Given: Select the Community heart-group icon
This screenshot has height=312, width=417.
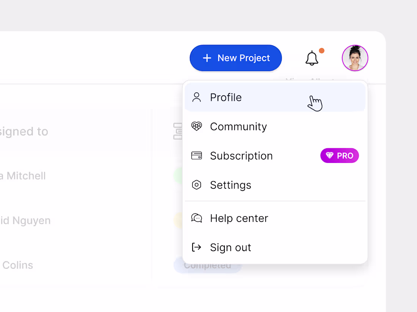Looking at the screenshot, I should [x=196, y=126].
